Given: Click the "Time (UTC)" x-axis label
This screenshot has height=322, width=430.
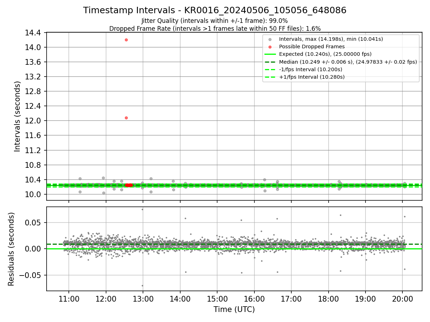Looking at the screenshot, I should pos(234,309).
